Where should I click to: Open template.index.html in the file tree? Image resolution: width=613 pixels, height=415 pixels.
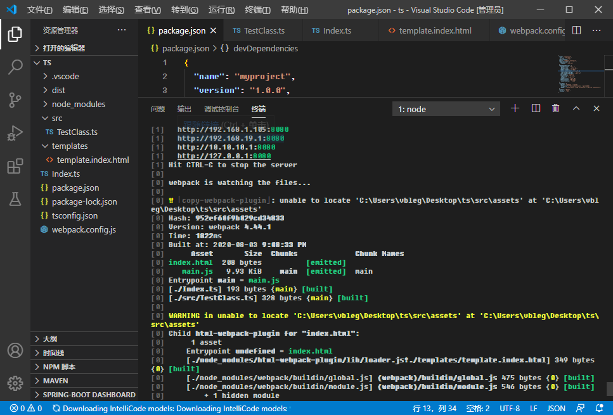pyautogui.click(x=84, y=160)
